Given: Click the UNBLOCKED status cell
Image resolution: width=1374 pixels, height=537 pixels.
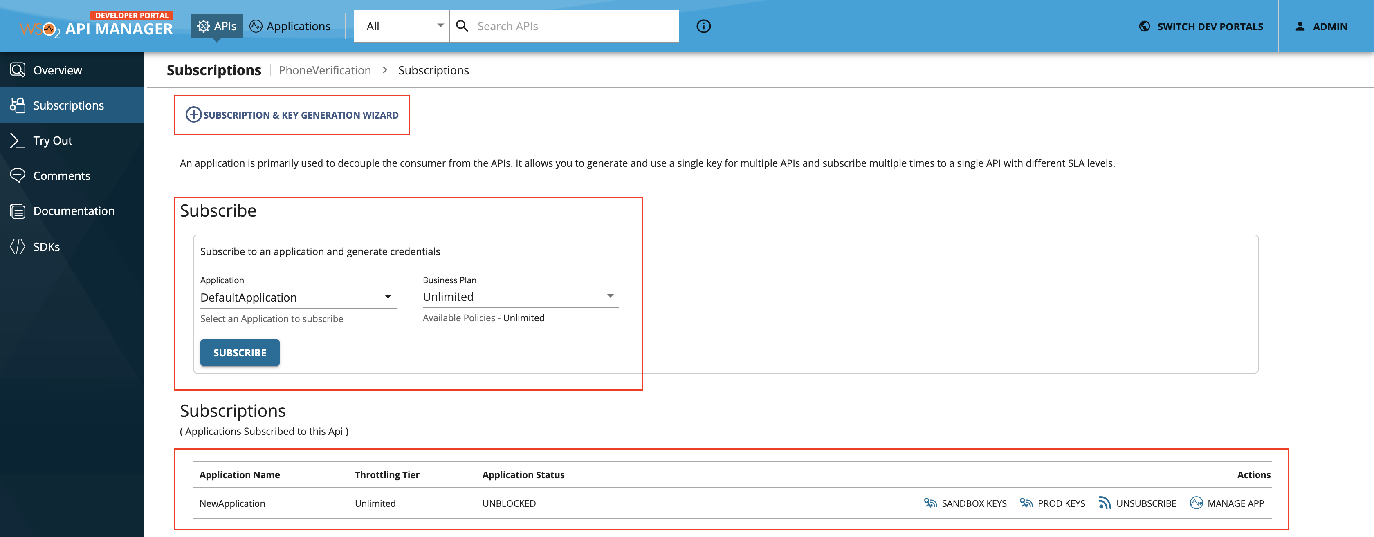Looking at the screenshot, I should 509,503.
